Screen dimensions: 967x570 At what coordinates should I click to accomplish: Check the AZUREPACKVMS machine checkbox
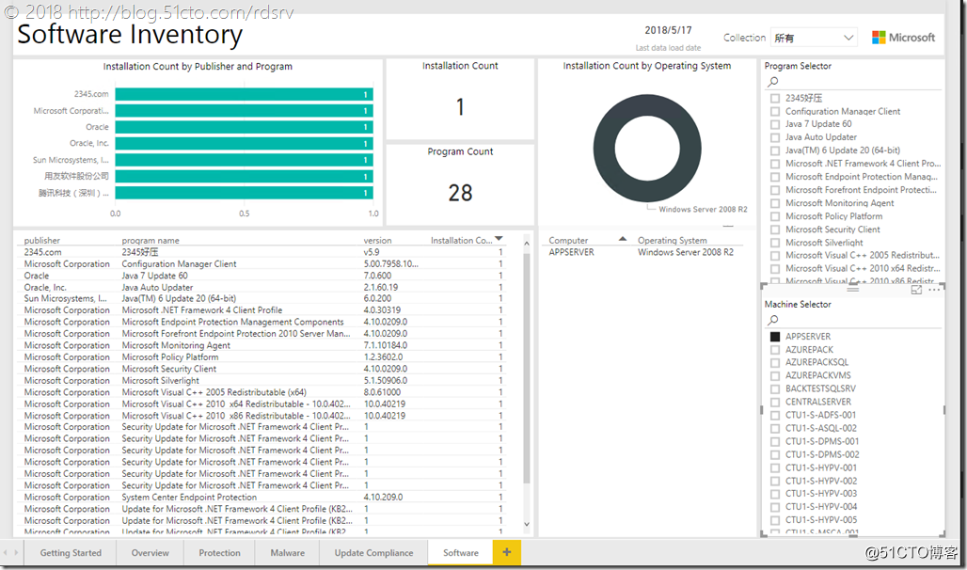[775, 375]
